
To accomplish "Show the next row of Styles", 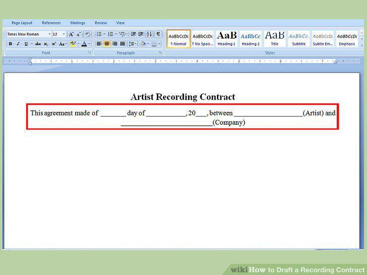I will [362, 38].
